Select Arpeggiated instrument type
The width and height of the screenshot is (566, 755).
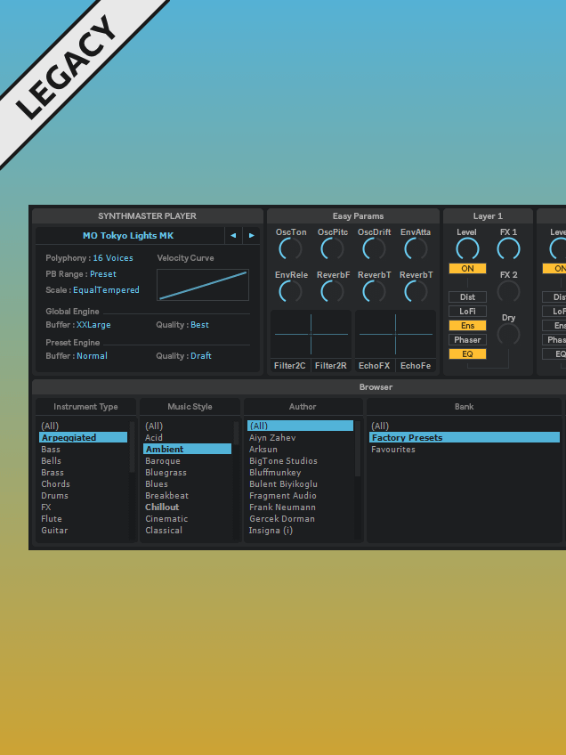click(84, 437)
